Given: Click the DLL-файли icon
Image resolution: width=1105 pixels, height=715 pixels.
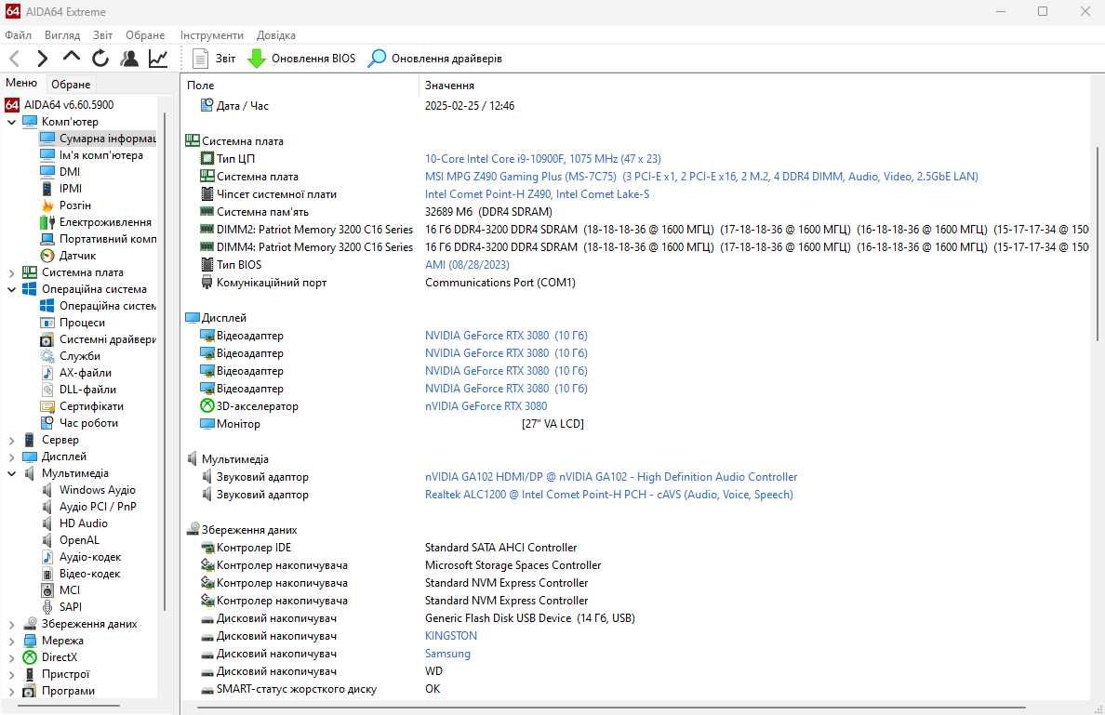Looking at the screenshot, I should (x=47, y=390).
